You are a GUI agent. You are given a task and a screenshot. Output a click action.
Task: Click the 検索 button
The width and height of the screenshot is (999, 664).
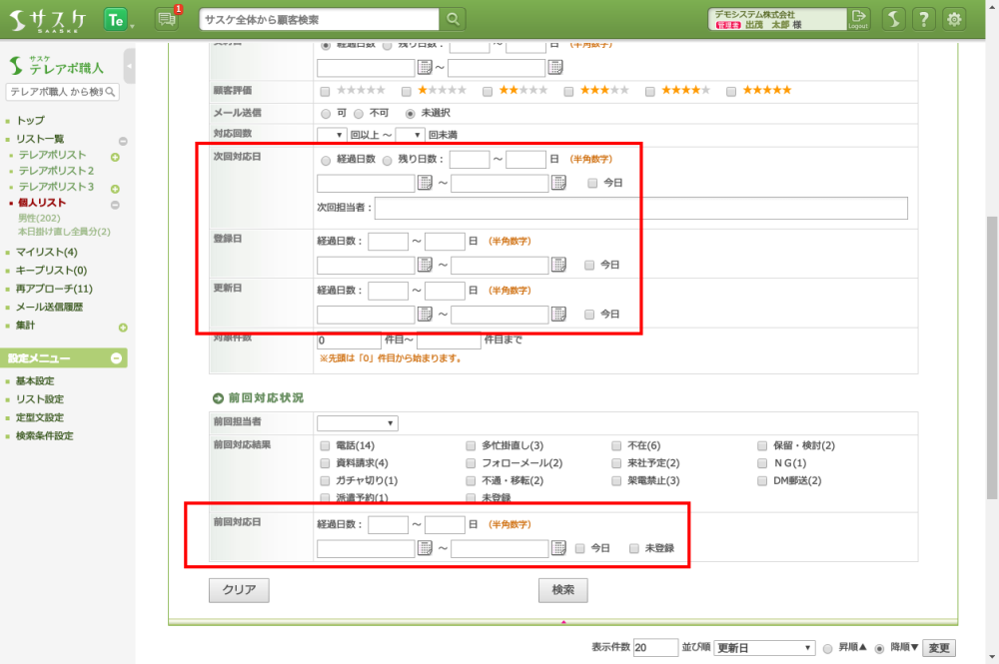pyautogui.click(x=562, y=590)
